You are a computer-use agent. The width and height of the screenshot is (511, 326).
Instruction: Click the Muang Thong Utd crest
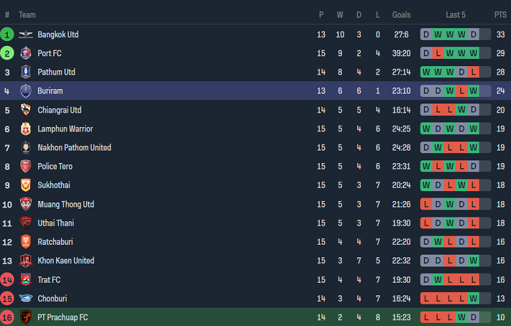26,204
